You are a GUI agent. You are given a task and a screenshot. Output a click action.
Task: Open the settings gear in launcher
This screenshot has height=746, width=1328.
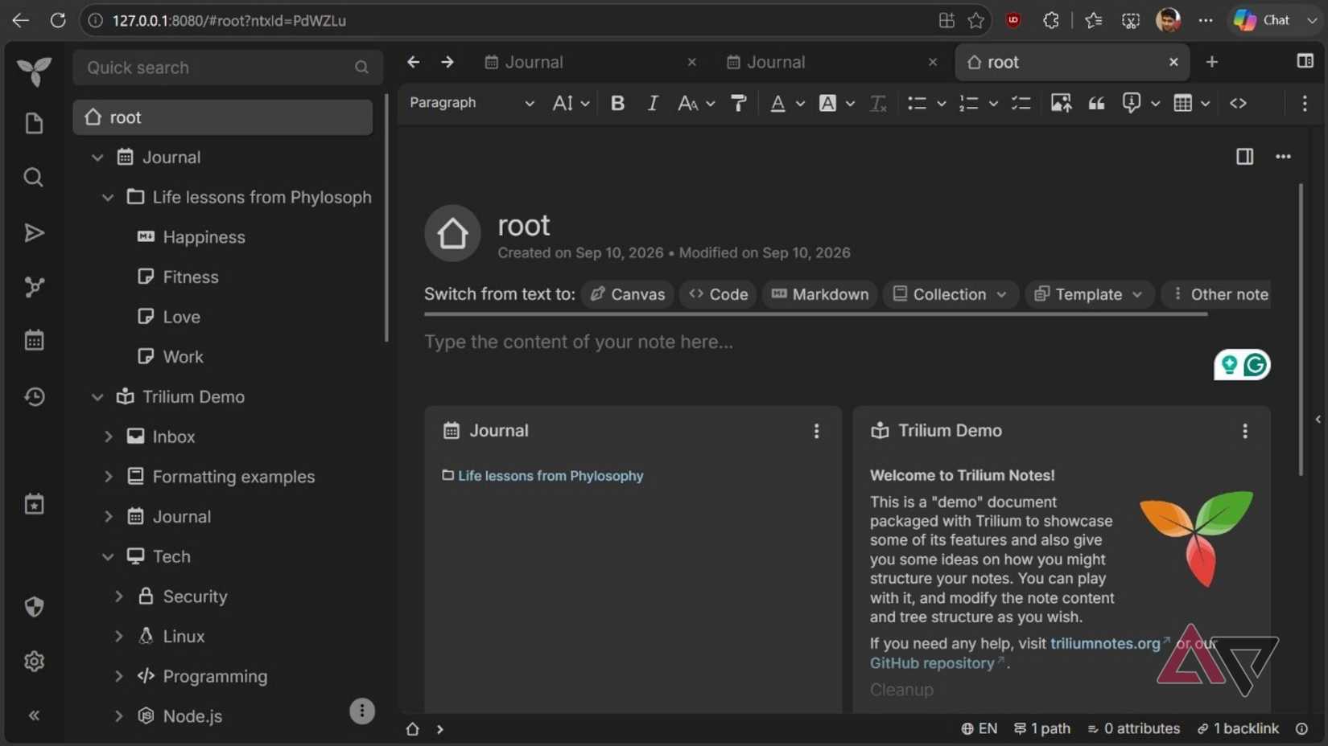coord(34,661)
